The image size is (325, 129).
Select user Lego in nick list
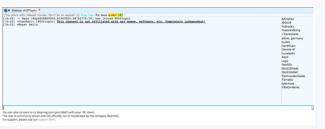click(285, 61)
